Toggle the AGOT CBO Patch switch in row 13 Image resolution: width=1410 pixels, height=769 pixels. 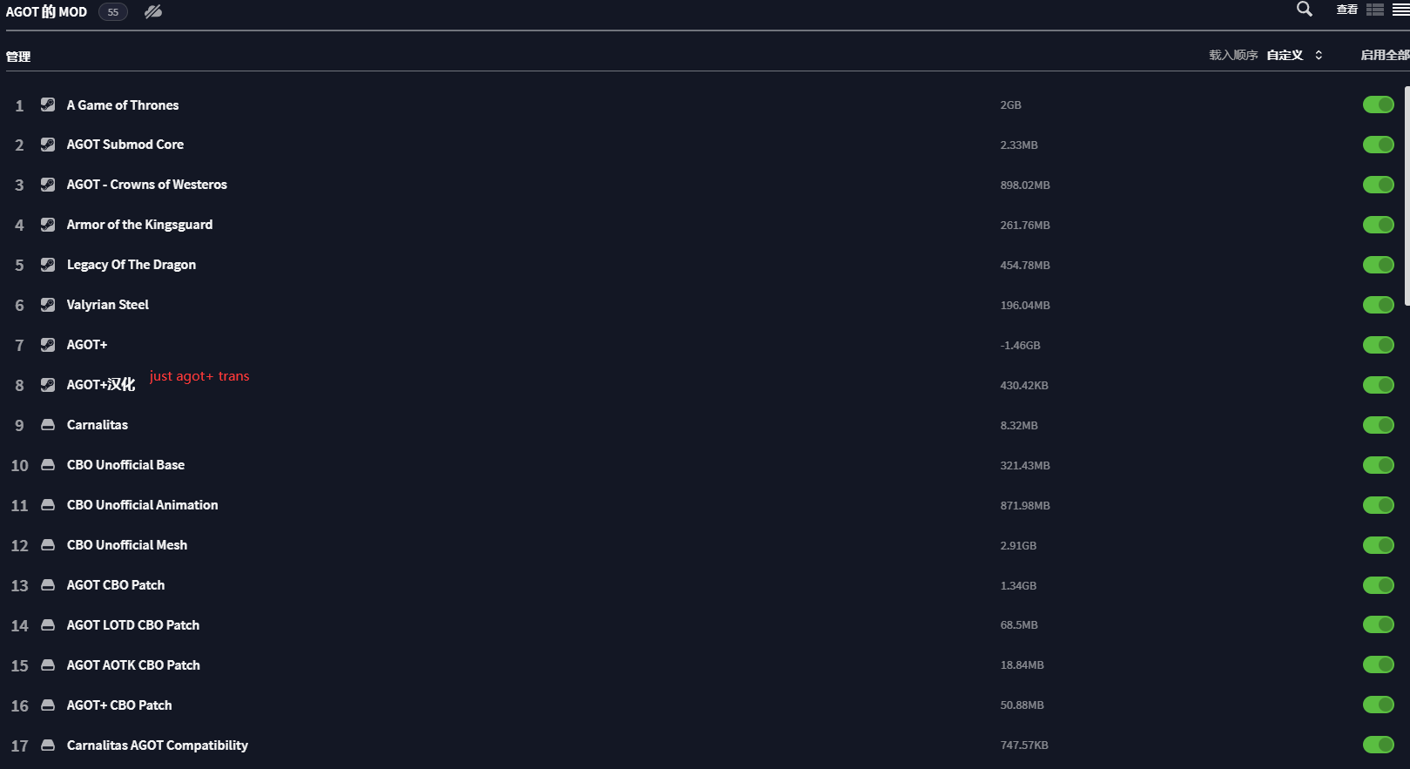(x=1379, y=585)
